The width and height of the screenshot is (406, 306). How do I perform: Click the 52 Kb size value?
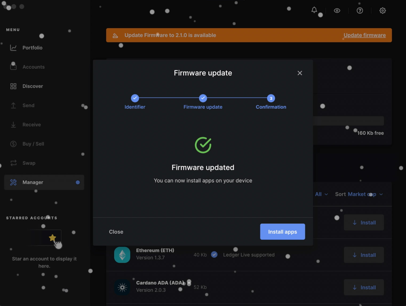200,287
